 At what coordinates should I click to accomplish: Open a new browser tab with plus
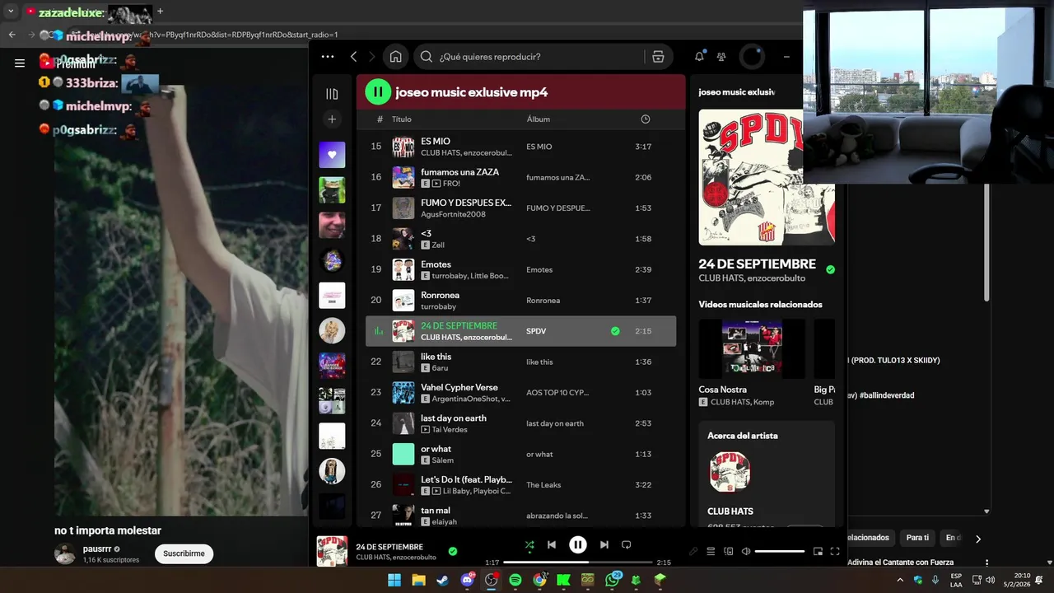pos(161,12)
